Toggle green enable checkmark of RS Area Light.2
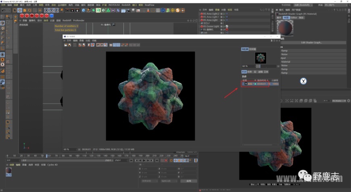The height and width of the screenshot is (192, 351). pos(225,14)
